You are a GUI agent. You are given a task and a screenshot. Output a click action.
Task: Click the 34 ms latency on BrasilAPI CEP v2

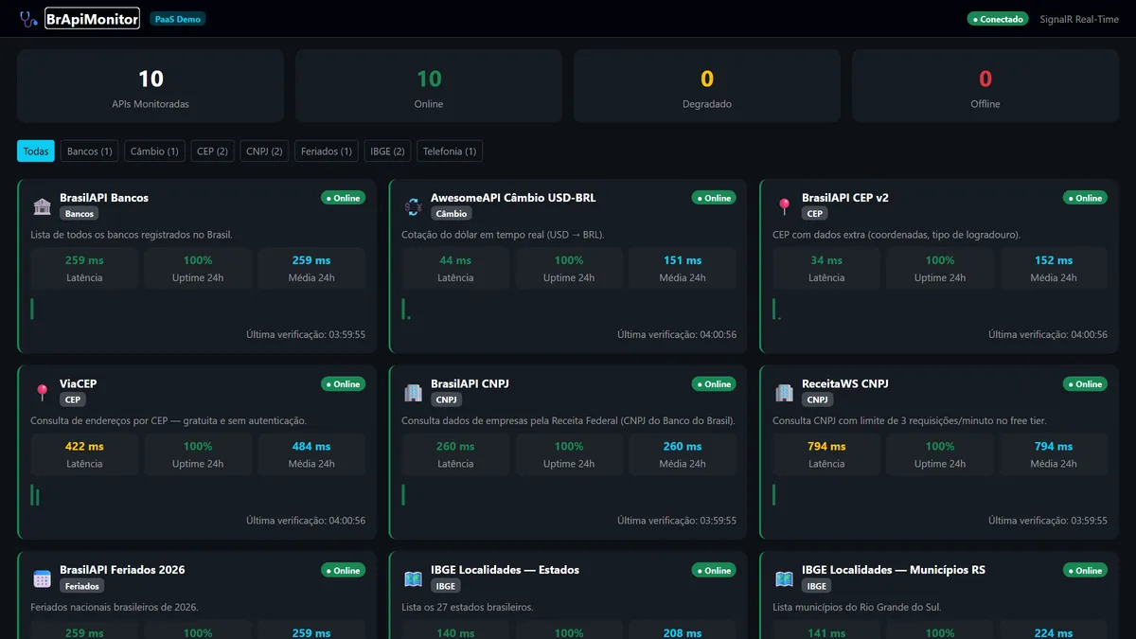(x=826, y=260)
